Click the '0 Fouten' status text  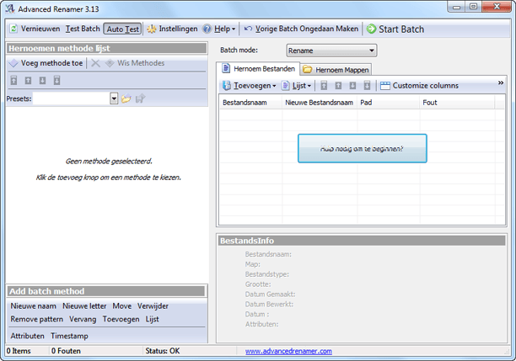(66, 351)
